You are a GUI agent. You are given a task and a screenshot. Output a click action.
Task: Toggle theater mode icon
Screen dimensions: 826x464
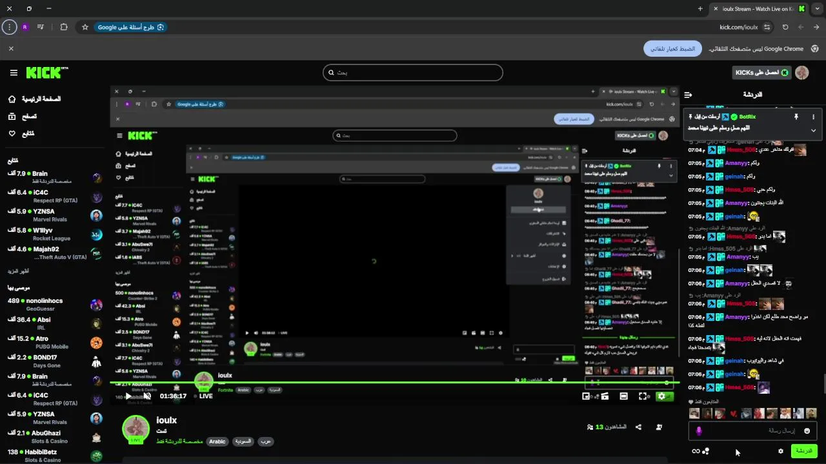[623, 396]
